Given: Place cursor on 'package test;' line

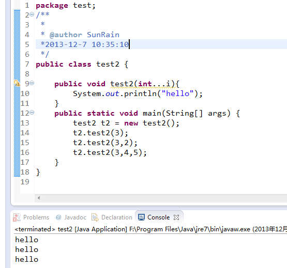Looking at the screenshot, I should tap(66, 6).
